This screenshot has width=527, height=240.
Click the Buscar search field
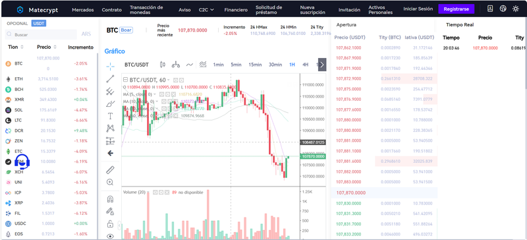coord(41,35)
